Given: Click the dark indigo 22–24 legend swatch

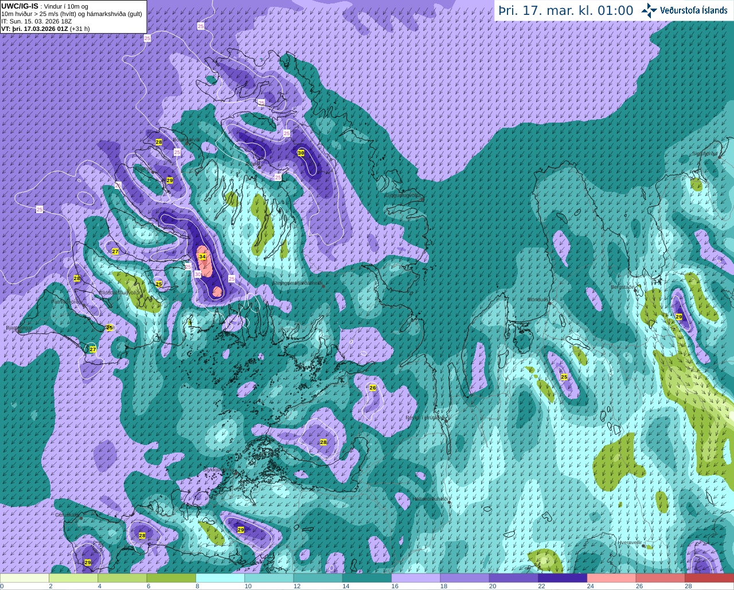Looking at the screenshot, I should click(563, 578).
